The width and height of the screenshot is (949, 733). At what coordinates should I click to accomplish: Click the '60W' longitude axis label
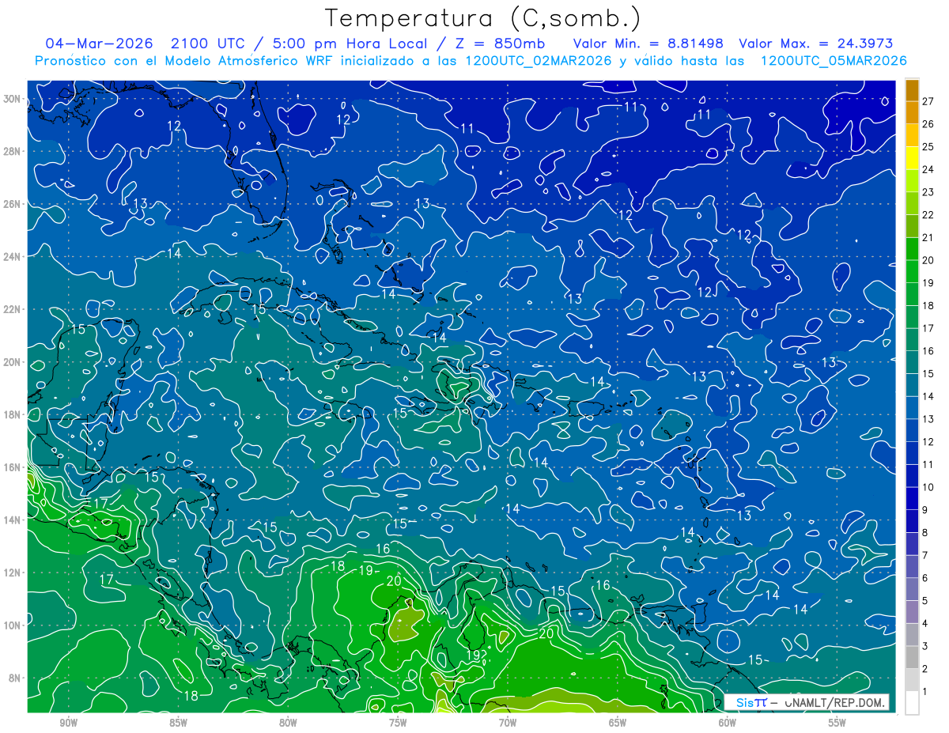coord(728,723)
